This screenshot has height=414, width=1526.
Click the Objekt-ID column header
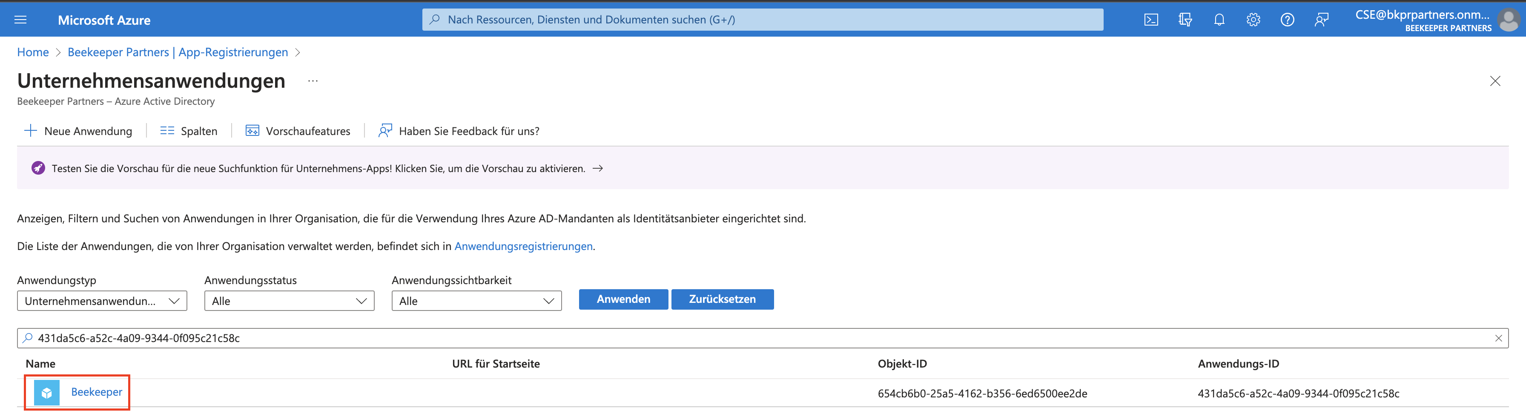tap(902, 364)
